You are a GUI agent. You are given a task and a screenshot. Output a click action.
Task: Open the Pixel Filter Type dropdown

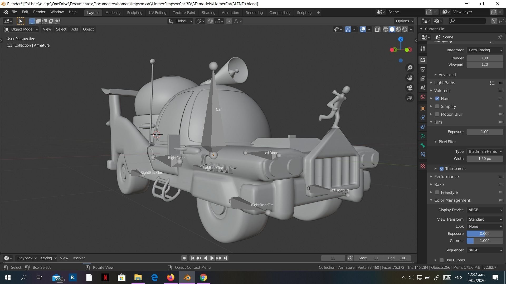(x=485, y=151)
